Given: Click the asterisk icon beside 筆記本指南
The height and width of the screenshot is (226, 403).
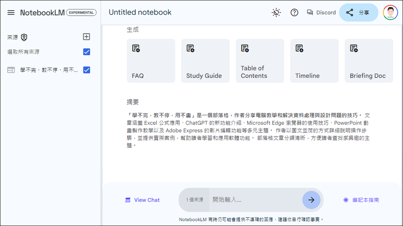Looking at the screenshot, I should tap(346, 200).
